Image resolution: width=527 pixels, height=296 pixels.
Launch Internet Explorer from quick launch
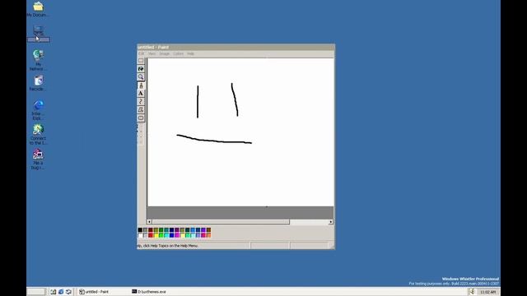tap(61, 292)
